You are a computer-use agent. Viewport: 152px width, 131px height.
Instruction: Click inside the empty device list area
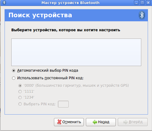click(76, 52)
